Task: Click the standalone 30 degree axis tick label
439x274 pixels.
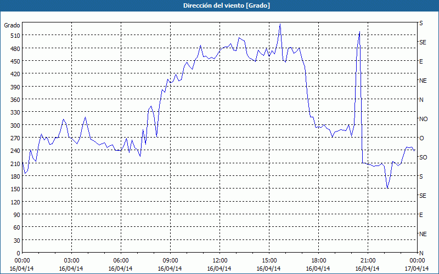Action: (x=17, y=241)
